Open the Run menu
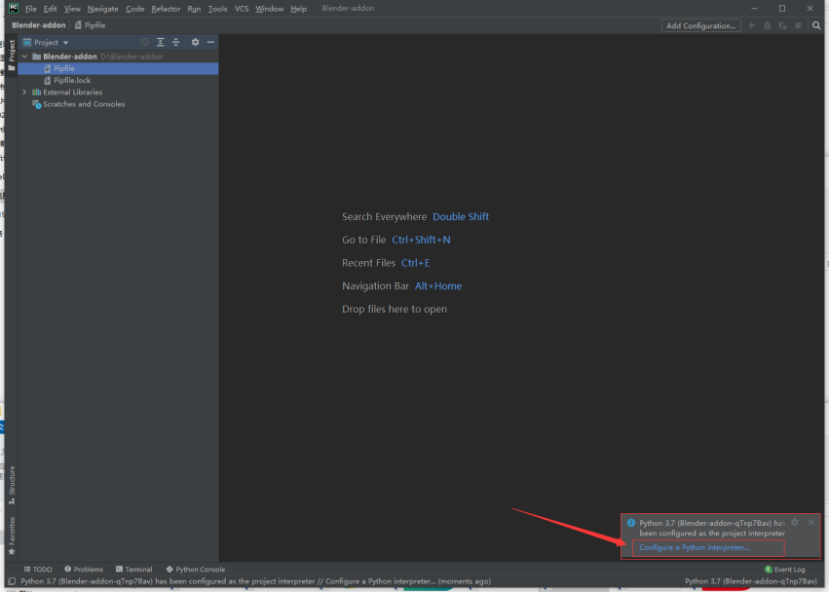 click(x=194, y=9)
